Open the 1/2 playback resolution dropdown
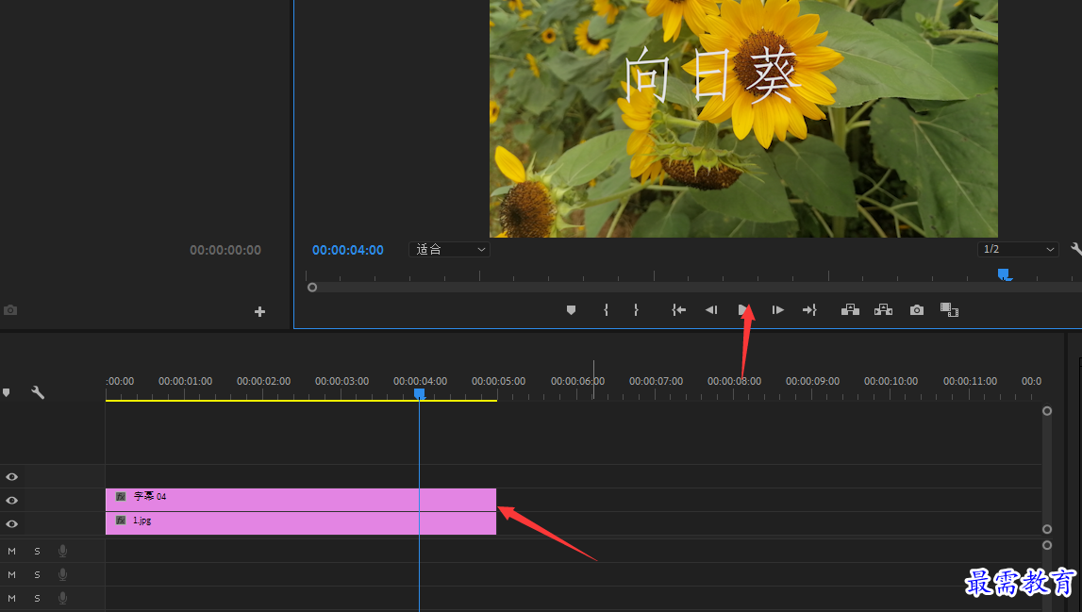 pyautogui.click(x=1018, y=249)
